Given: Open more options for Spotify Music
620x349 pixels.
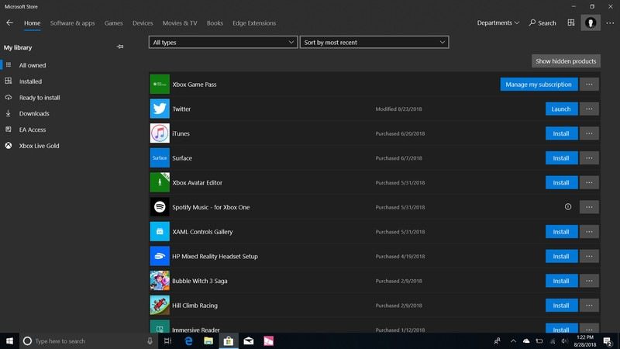Looking at the screenshot, I should pos(589,207).
